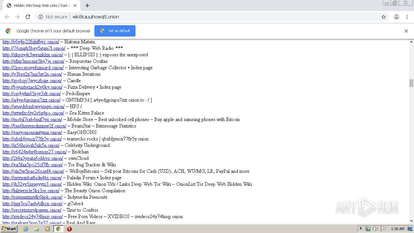Viewport: 414px width, 233px height.
Task: Open the iz56hciijqh5uh5u.onion link
Action: click(x=31, y=145)
